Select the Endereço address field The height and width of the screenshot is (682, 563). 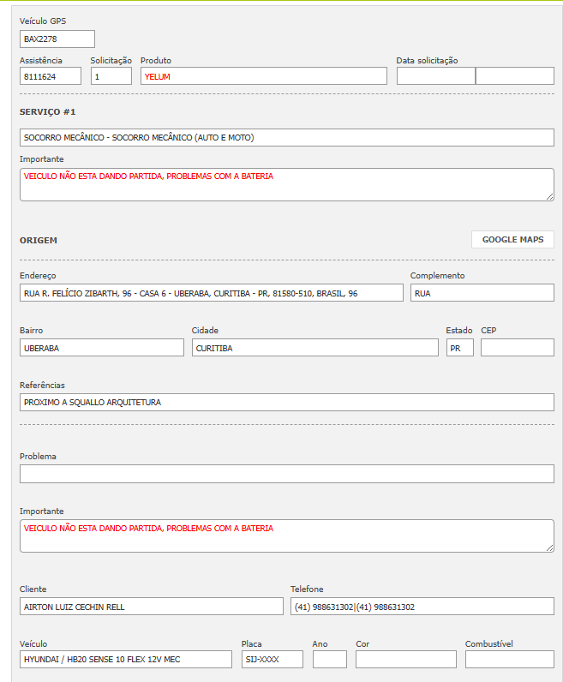coord(211,293)
